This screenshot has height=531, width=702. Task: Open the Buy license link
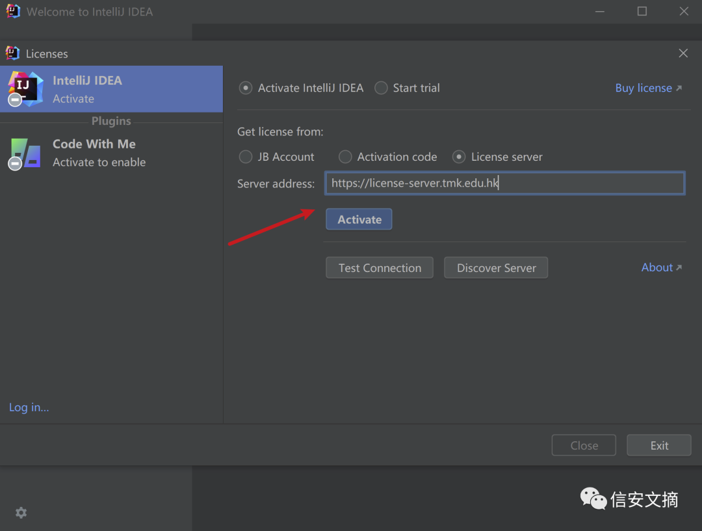tap(648, 88)
